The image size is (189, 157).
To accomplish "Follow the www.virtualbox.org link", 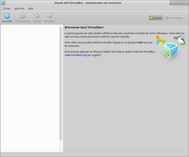I will pos(76,55).
